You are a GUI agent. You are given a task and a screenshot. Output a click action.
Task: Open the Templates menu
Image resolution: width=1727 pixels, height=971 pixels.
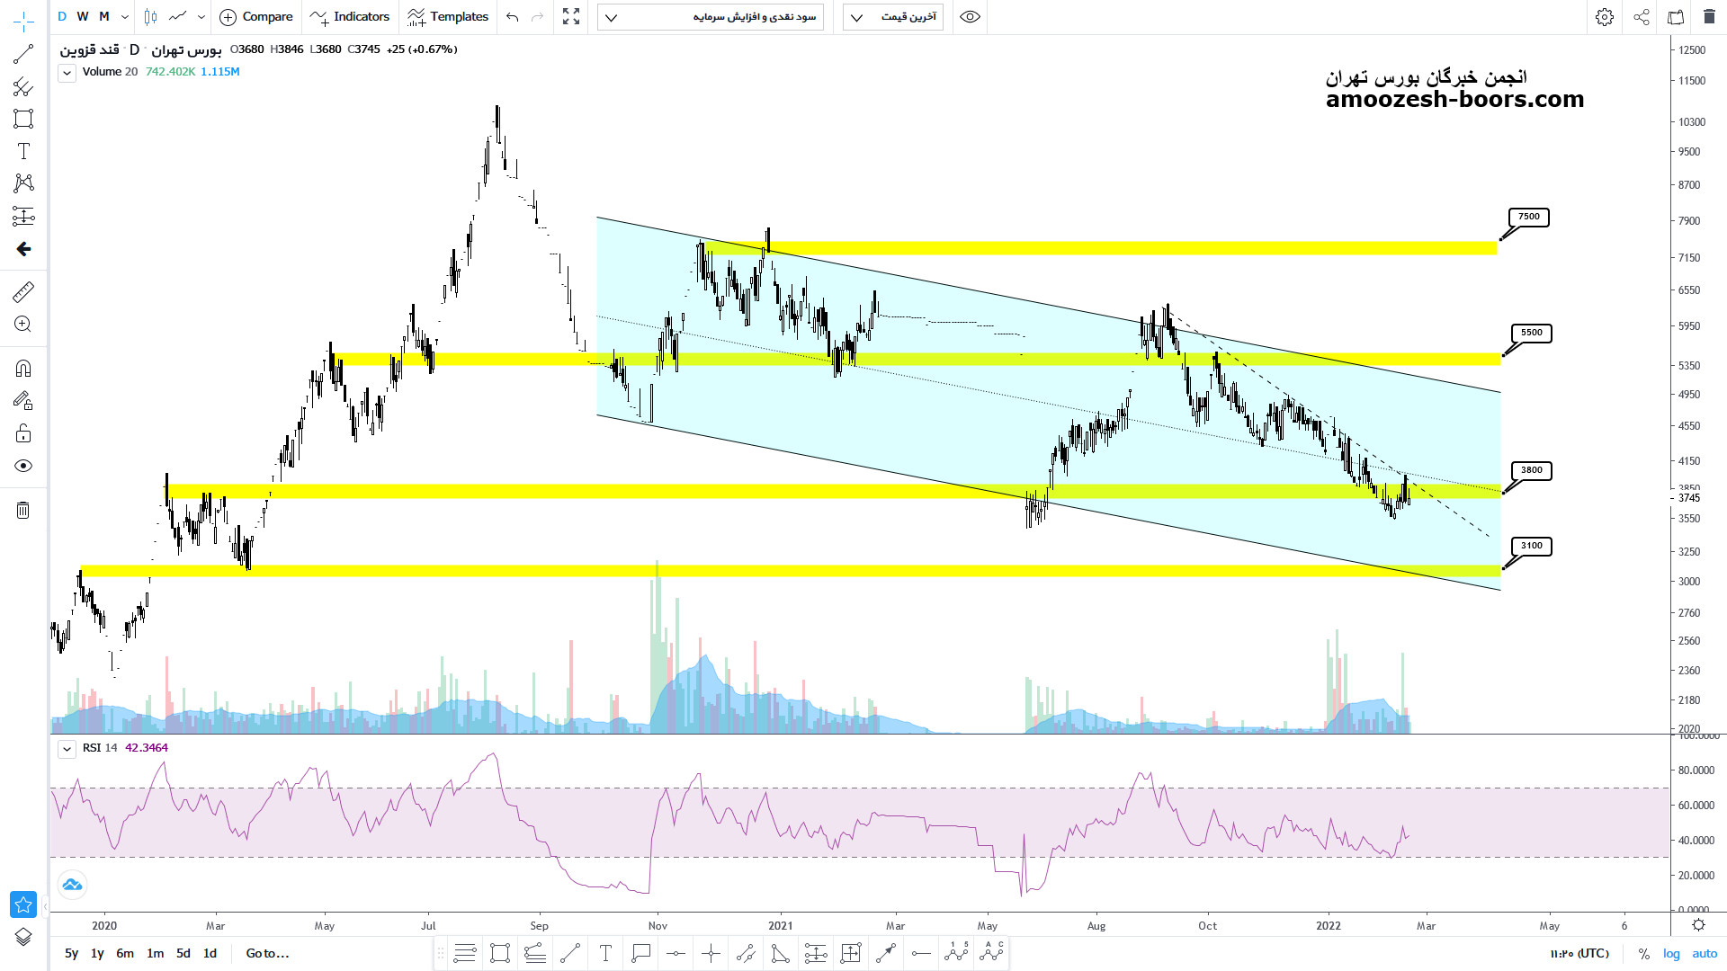click(x=447, y=17)
